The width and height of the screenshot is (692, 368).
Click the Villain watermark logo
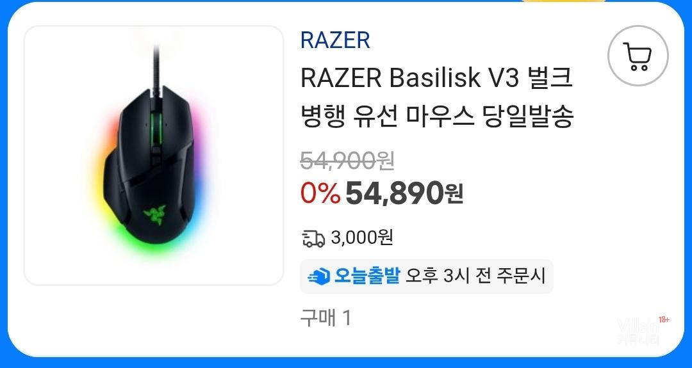pos(638,331)
